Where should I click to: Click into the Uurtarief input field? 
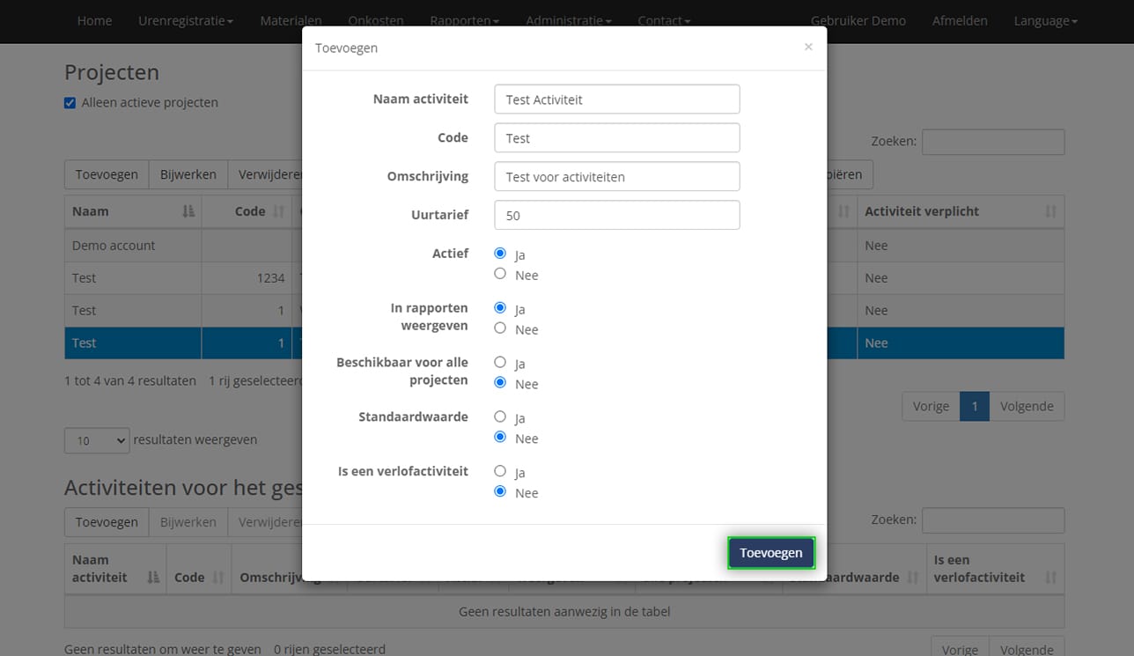(616, 216)
